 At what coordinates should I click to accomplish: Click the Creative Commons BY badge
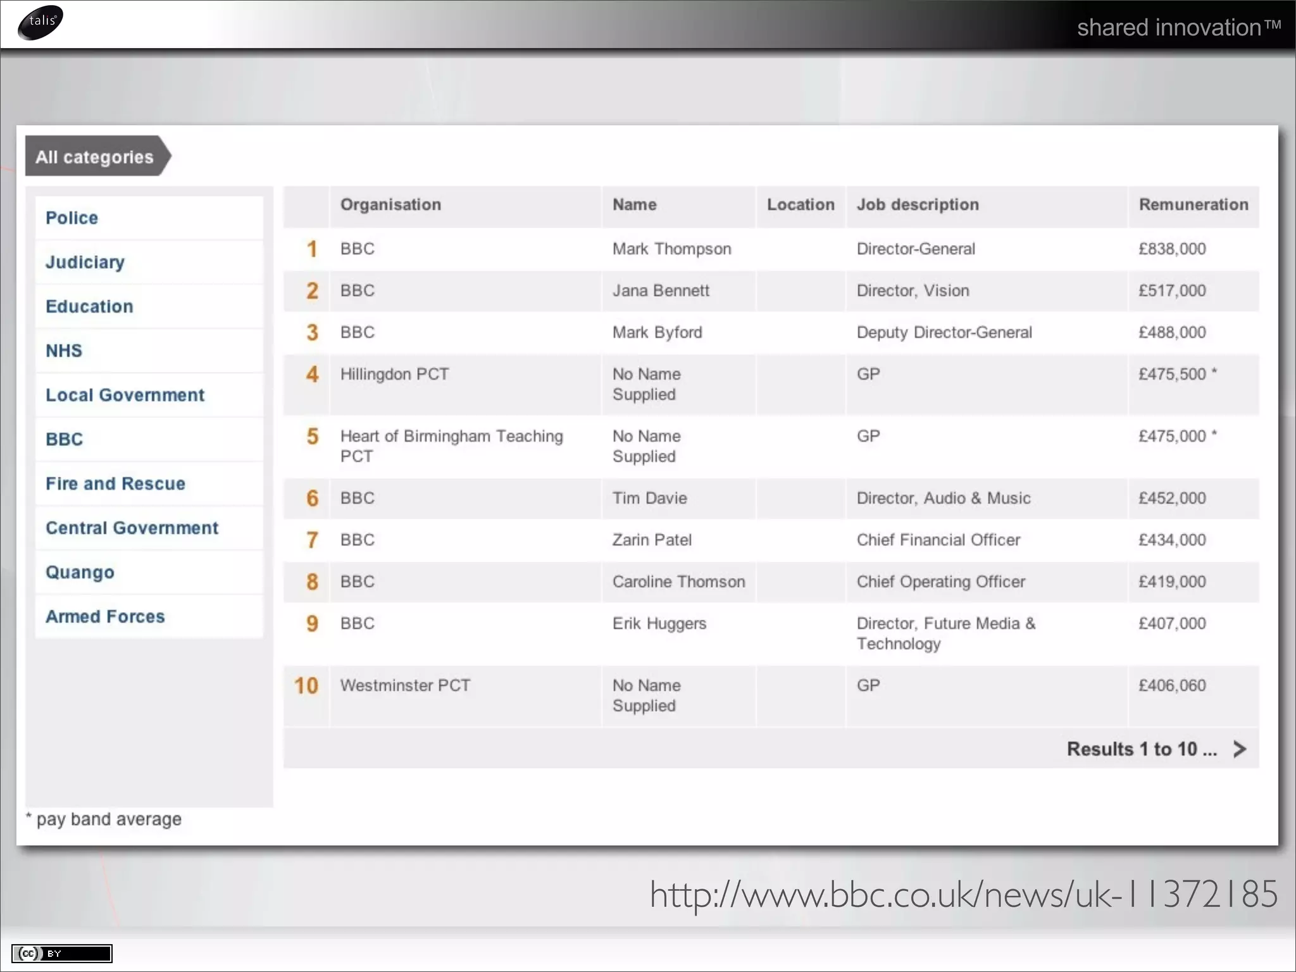click(61, 954)
